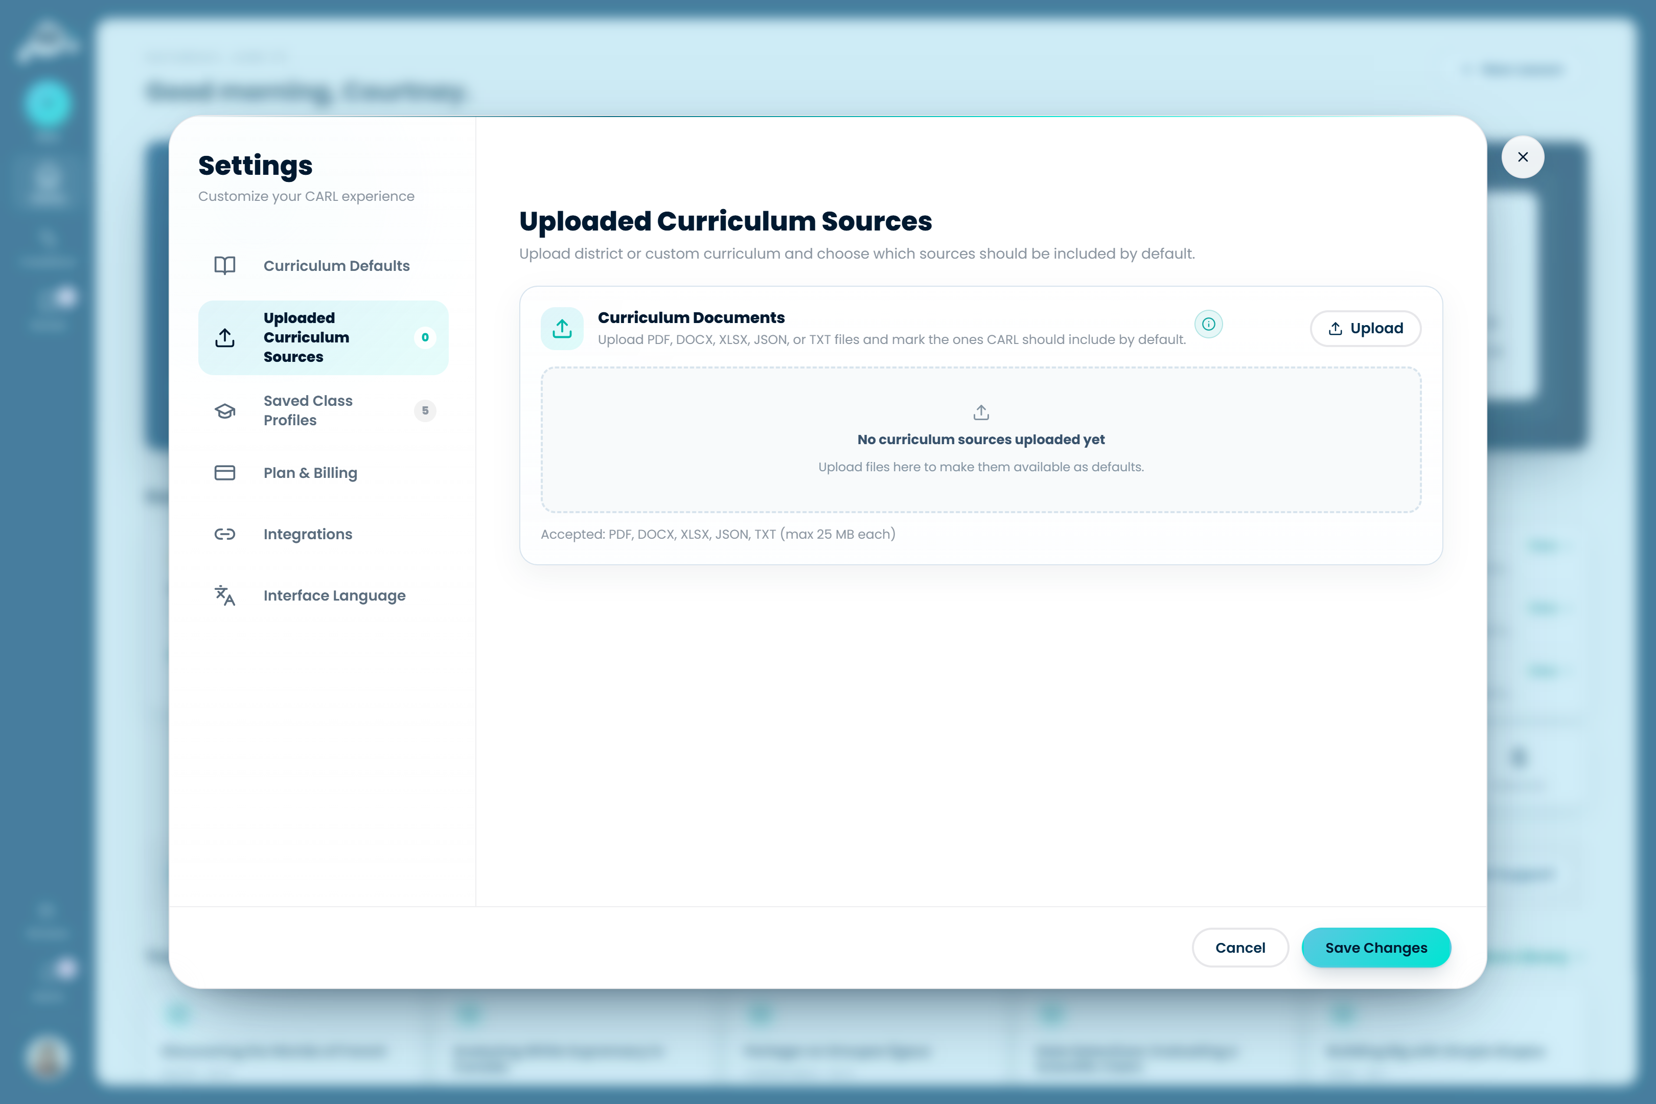Click the empty curriculum upload drop zone
This screenshot has height=1104, width=1656.
981,440
